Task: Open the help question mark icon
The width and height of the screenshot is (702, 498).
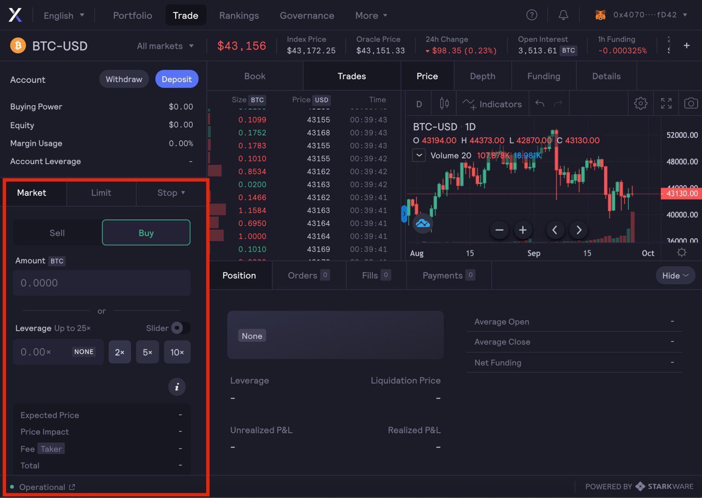Action: pyautogui.click(x=531, y=15)
